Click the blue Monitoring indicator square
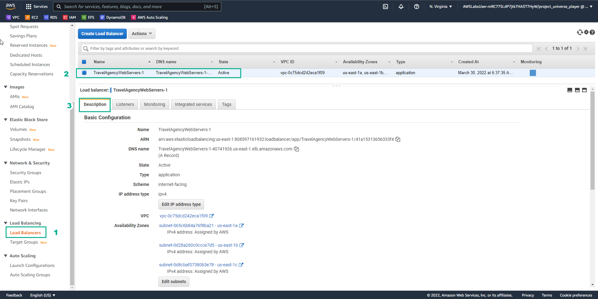598x299 pixels. 533,73
